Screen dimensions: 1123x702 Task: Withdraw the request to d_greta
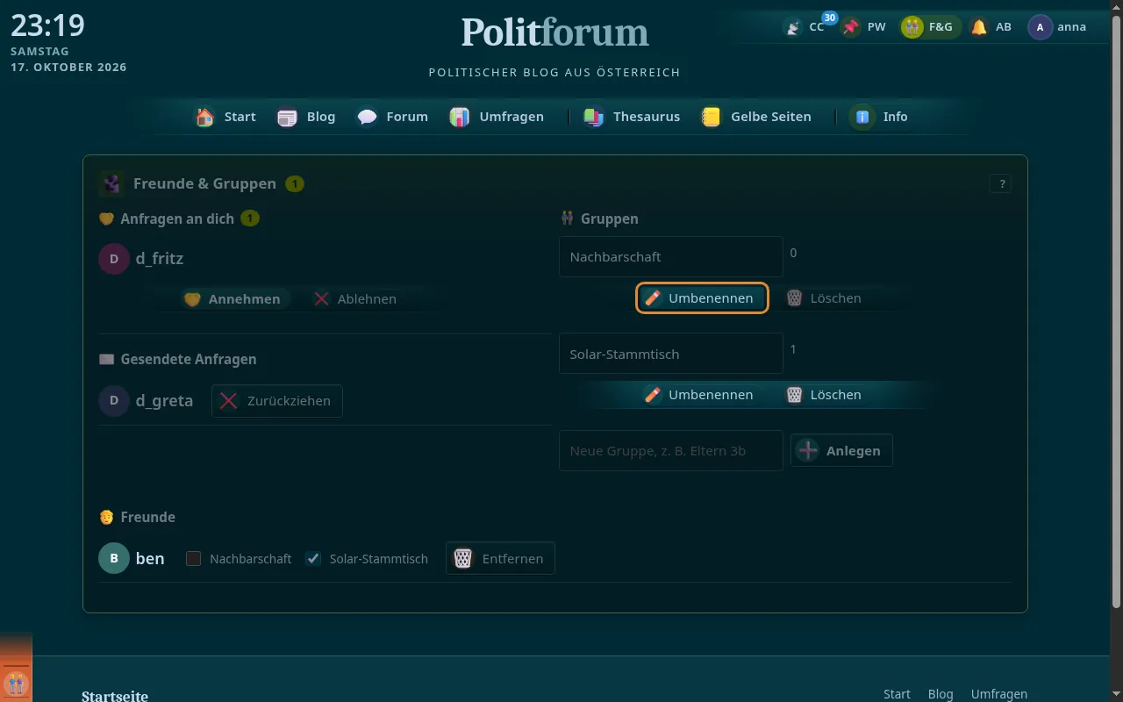[x=277, y=401]
